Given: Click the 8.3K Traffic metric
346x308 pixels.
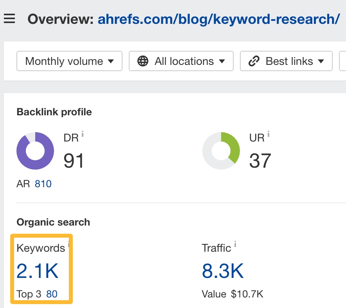Looking at the screenshot, I should coord(223,270).
